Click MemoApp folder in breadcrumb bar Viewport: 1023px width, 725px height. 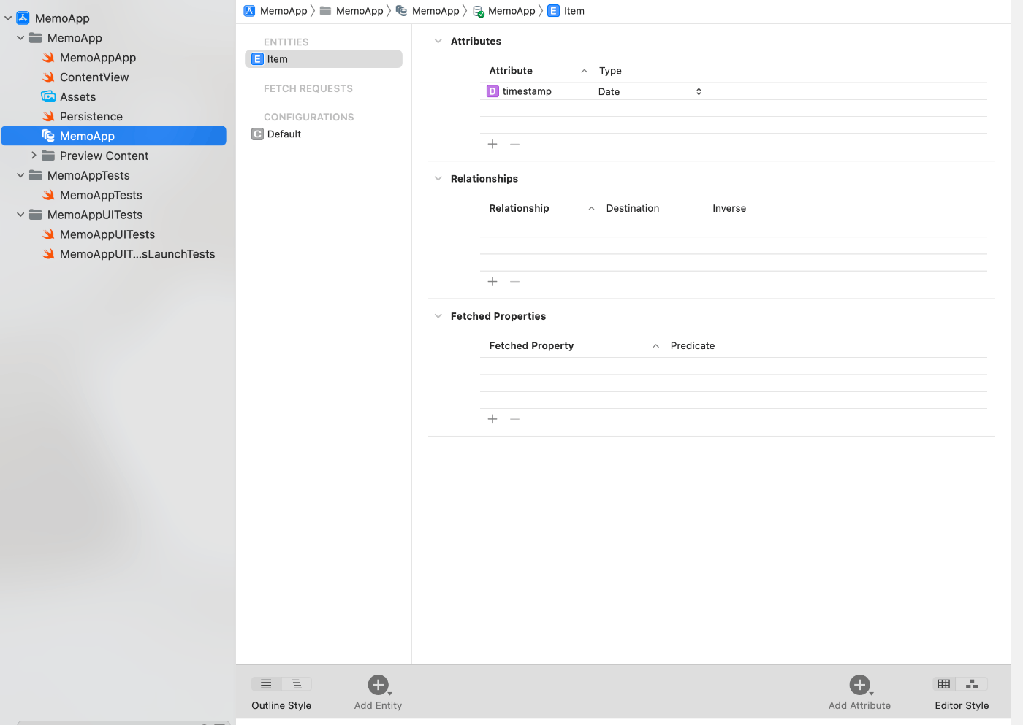(x=351, y=11)
